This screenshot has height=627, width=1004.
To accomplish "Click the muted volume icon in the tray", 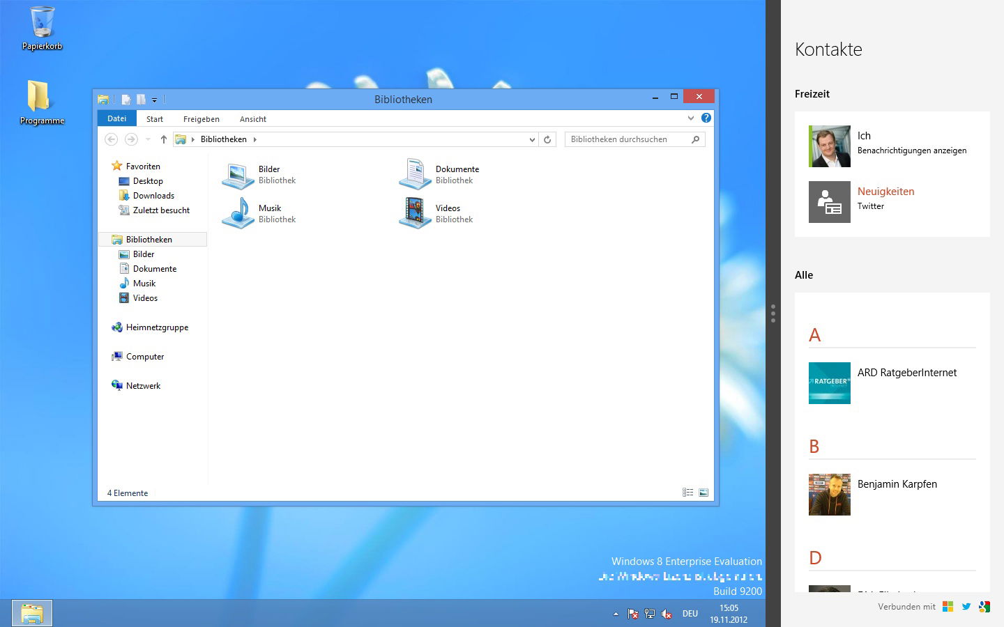I will tap(667, 614).
